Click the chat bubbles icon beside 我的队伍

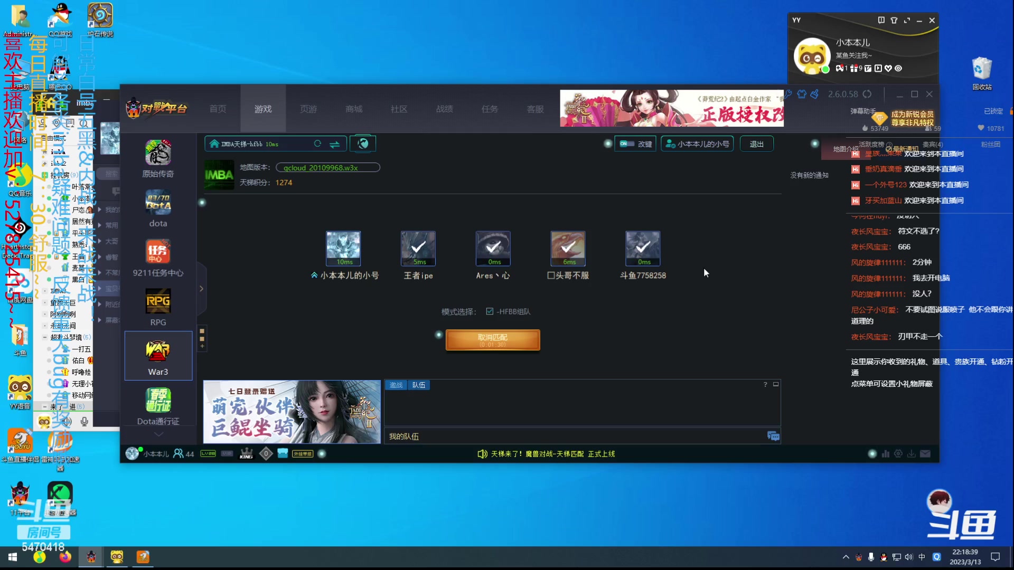pyautogui.click(x=773, y=436)
